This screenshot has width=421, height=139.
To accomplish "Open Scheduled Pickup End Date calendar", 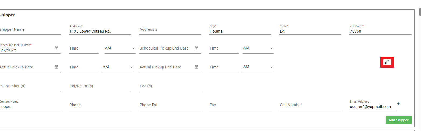I will click(196, 48).
